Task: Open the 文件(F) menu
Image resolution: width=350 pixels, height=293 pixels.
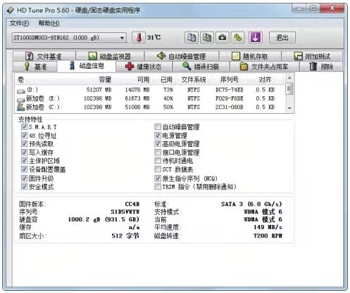Action: [20, 23]
